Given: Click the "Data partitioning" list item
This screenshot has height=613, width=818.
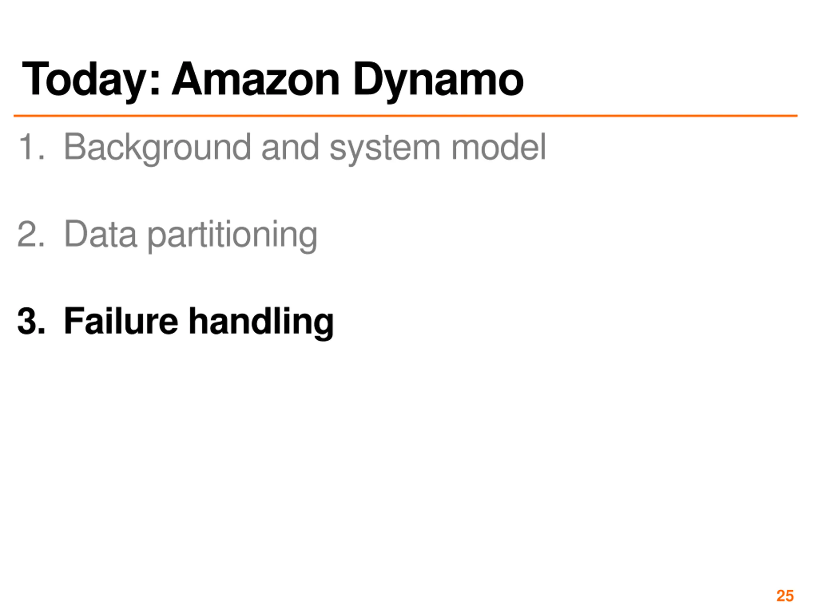Looking at the screenshot, I should click(x=190, y=234).
